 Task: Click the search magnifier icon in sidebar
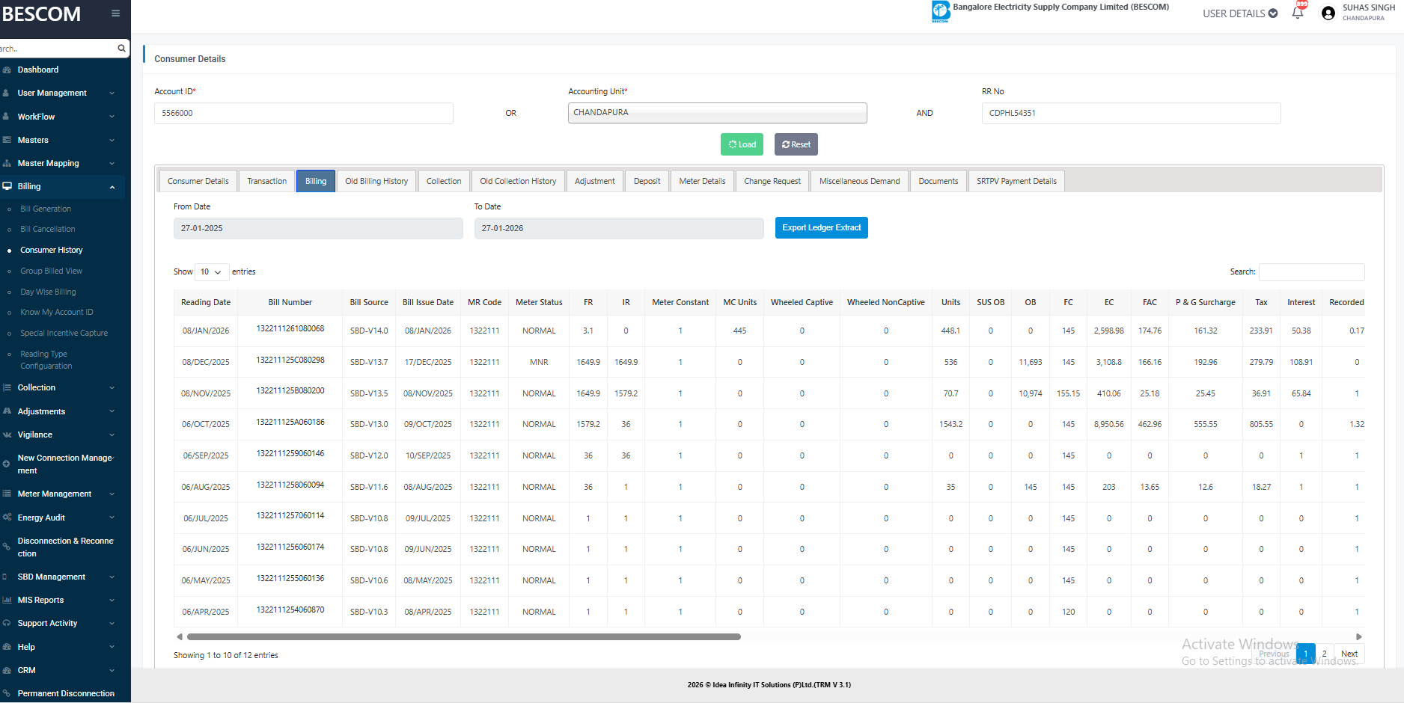[x=121, y=49]
